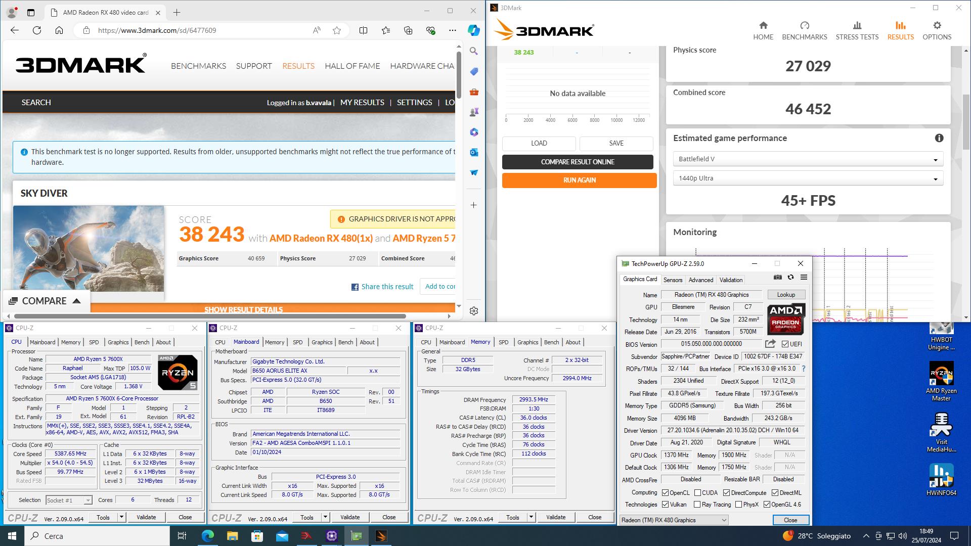Click the RUN AGAIN button
The width and height of the screenshot is (971, 546).
(x=580, y=180)
